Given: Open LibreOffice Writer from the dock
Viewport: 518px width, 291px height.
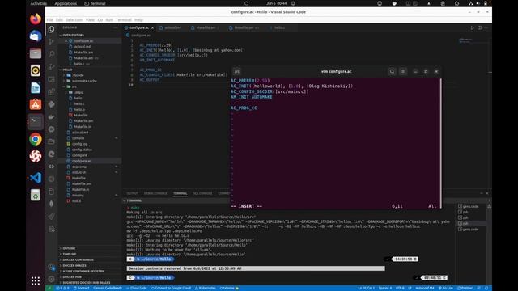Looking at the screenshot, I should point(36,87).
